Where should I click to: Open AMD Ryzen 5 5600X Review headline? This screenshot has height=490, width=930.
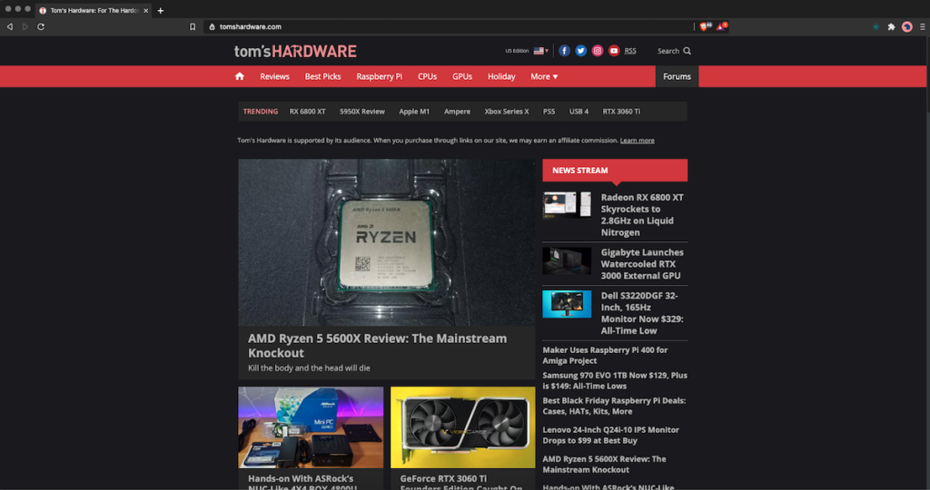pyautogui.click(x=377, y=346)
